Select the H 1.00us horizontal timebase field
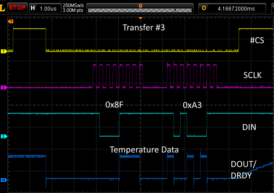274x193 pixels. pyautogui.click(x=45, y=8)
